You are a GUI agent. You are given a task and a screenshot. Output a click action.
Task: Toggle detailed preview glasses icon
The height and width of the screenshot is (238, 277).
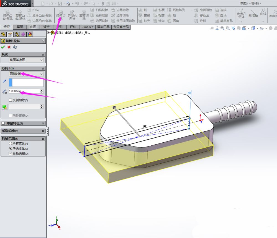[15, 47]
